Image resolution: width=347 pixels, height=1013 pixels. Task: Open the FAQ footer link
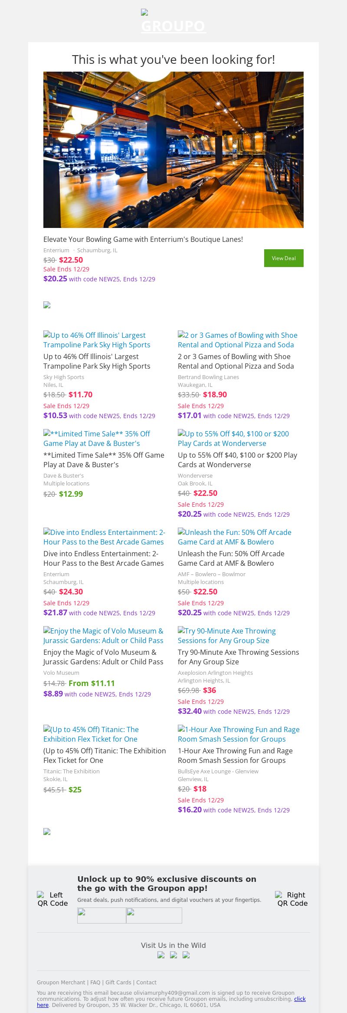[x=95, y=983]
